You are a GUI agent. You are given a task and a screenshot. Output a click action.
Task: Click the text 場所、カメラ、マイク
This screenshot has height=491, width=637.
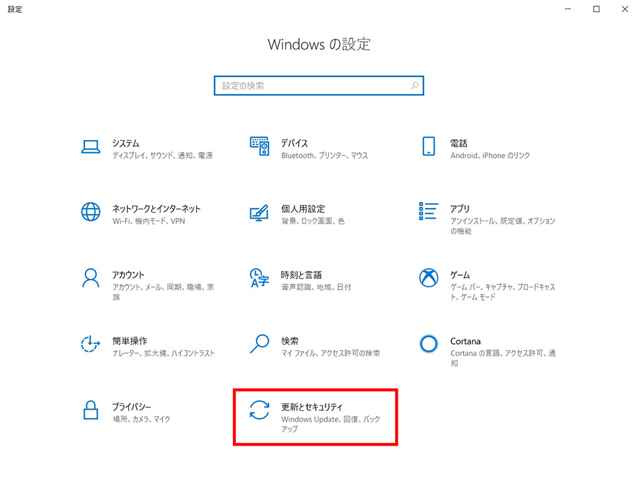142,419
